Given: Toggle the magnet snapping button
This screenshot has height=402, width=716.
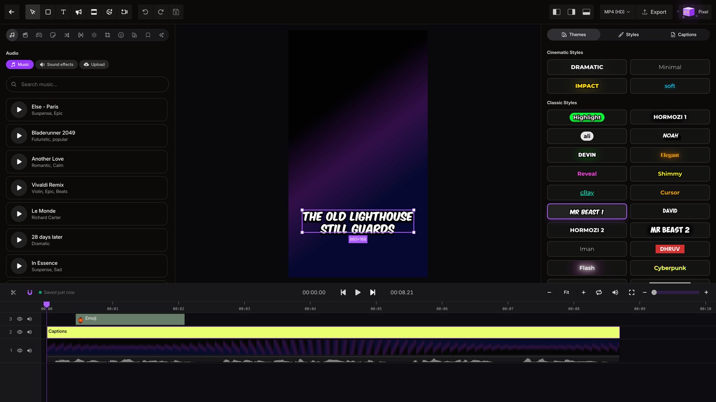Looking at the screenshot, I should pyautogui.click(x=30, y=293).
